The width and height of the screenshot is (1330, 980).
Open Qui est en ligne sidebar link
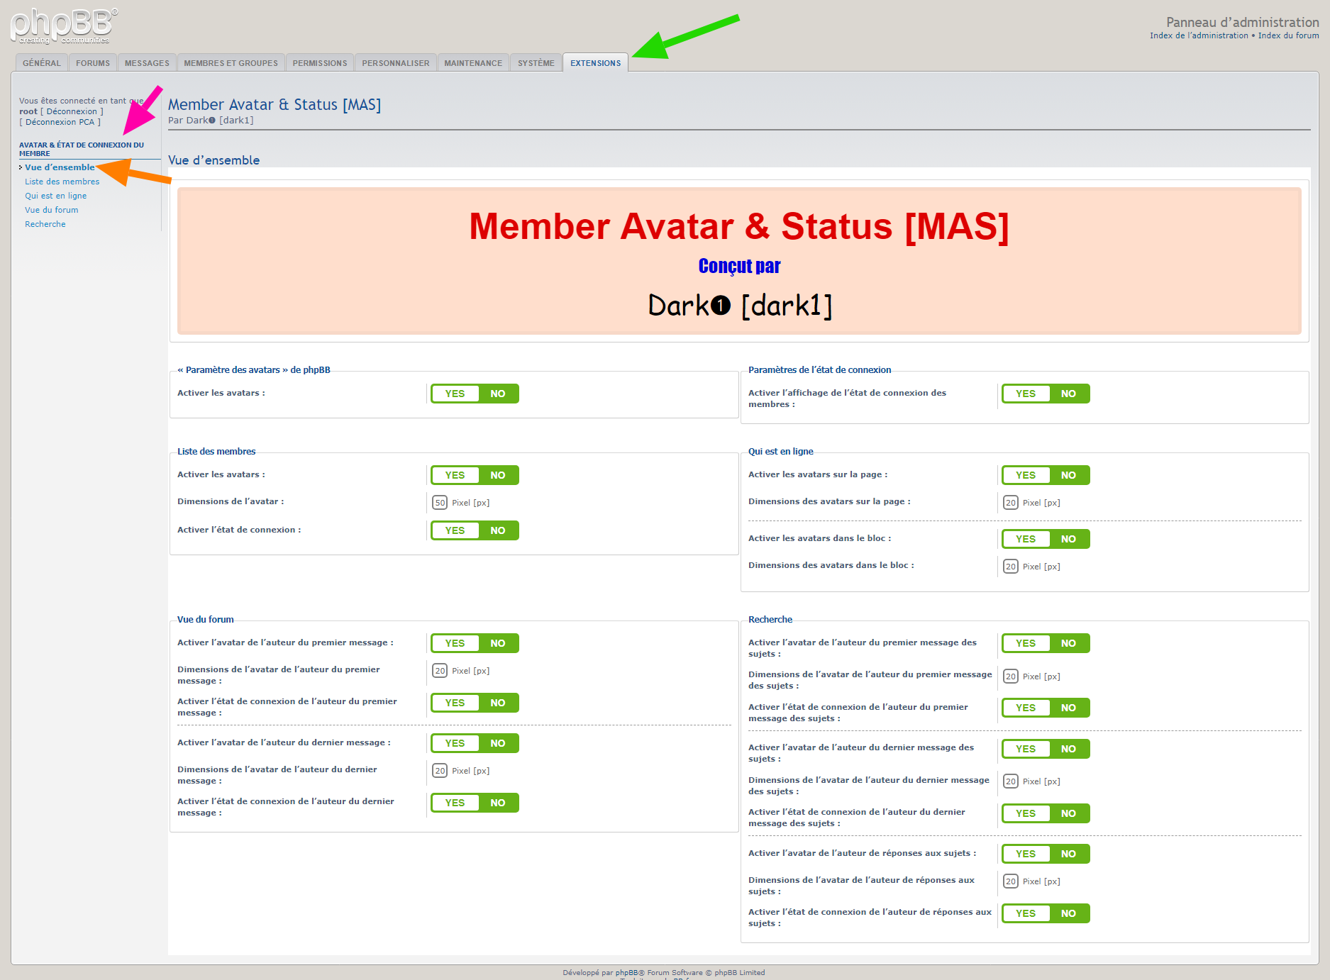click(55, 196)
